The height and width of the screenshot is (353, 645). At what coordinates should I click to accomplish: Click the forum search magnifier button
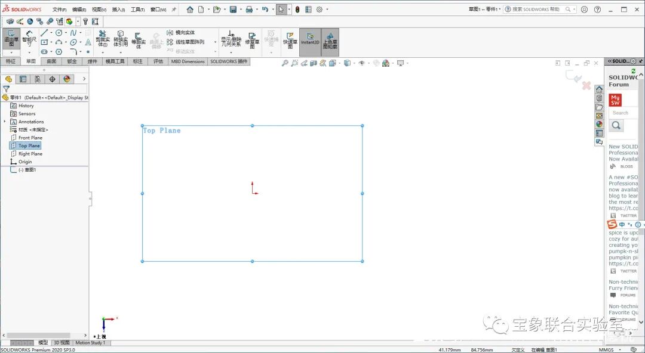point(616,125)
